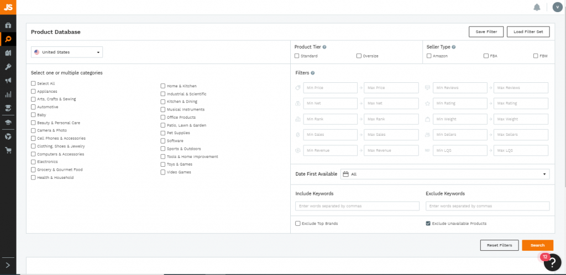This screenshot has height=275, width=566.
Task: Click the Load Filter Set button
Action: pyautogui.click(x=528, y=31)
